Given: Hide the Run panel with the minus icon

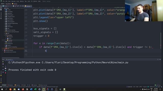Looking at the screenshot, I should (x=160, y=59).
